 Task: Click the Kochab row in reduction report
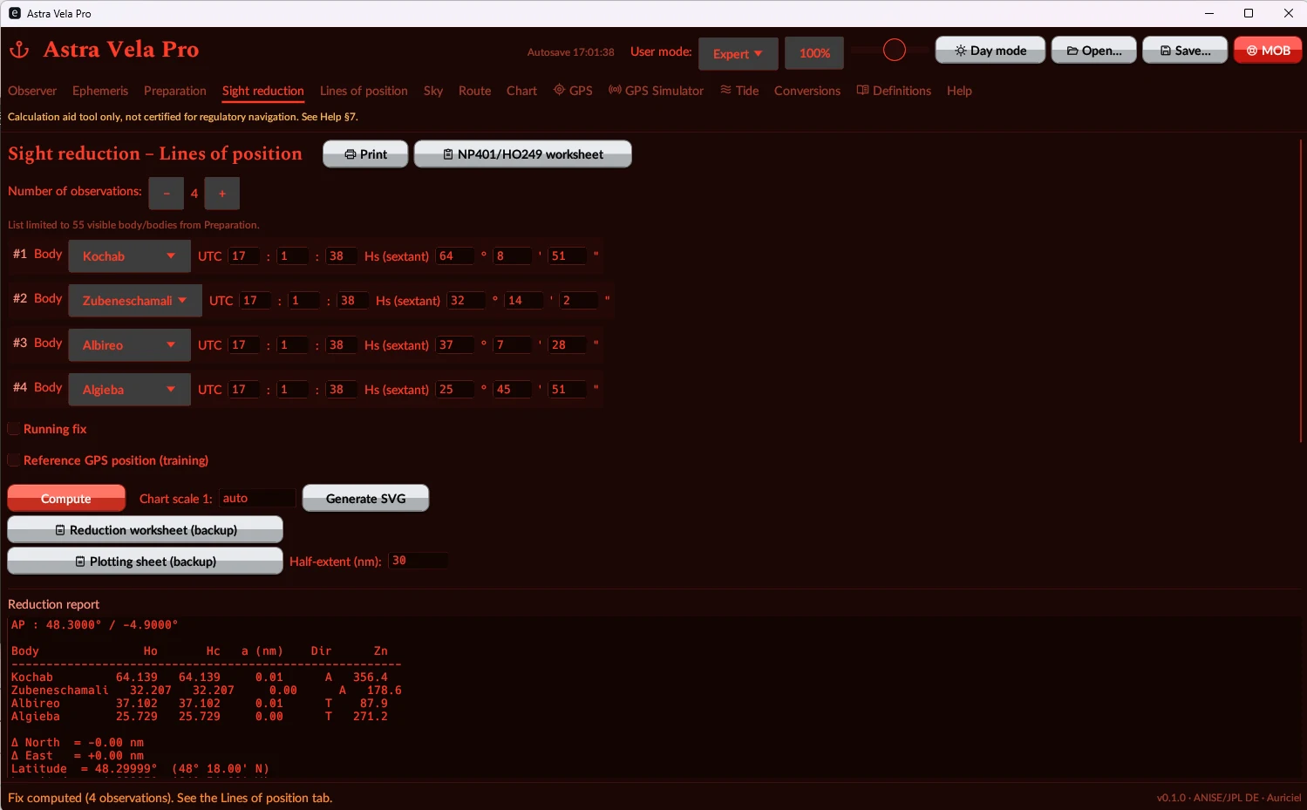(200, 677)
